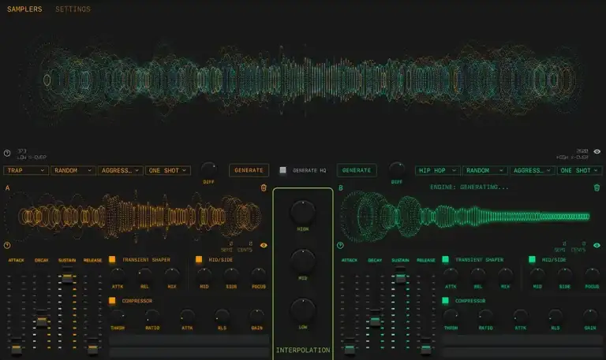Click sampler A's transient shaper REL knob
606x360 pixels.
tap(144, 275)
